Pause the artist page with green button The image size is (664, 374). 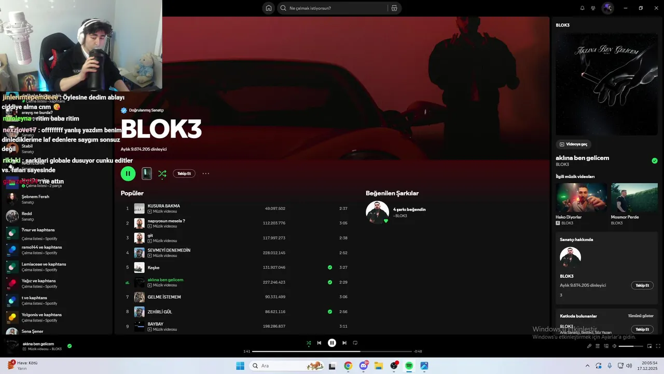[x=128, y=173]
